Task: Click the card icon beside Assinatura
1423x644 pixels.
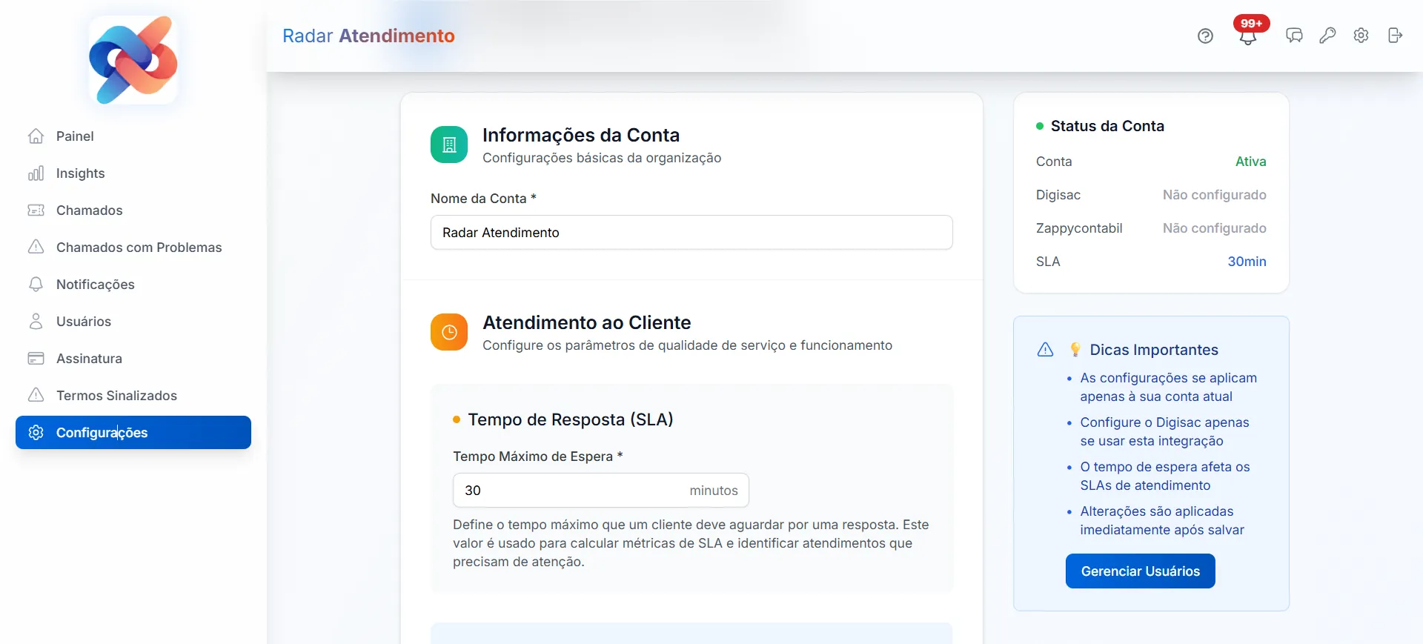Action: pyautogui.click(x=36, y=359)
